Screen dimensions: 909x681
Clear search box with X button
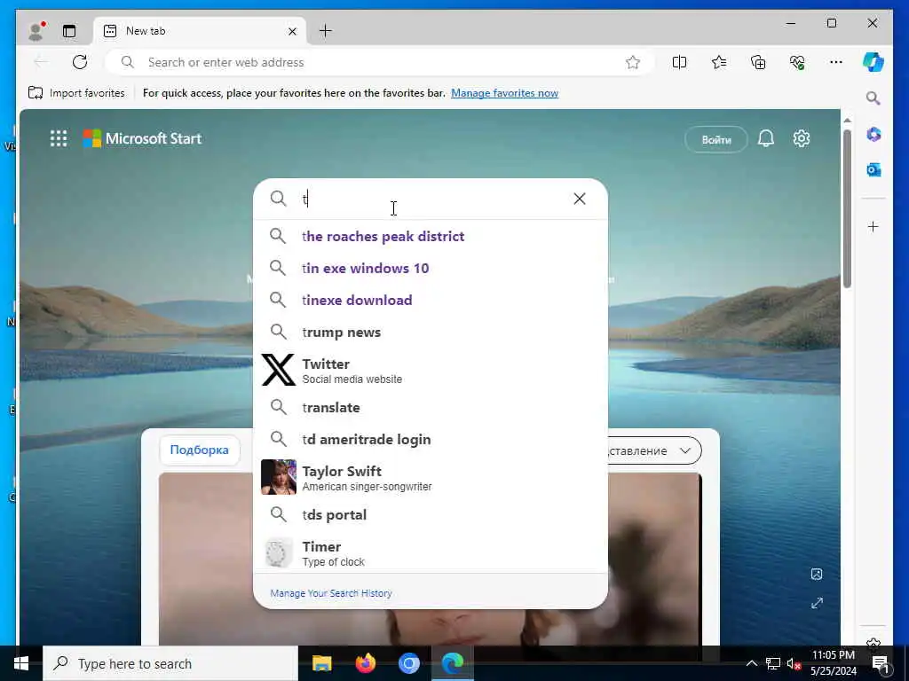579,199
